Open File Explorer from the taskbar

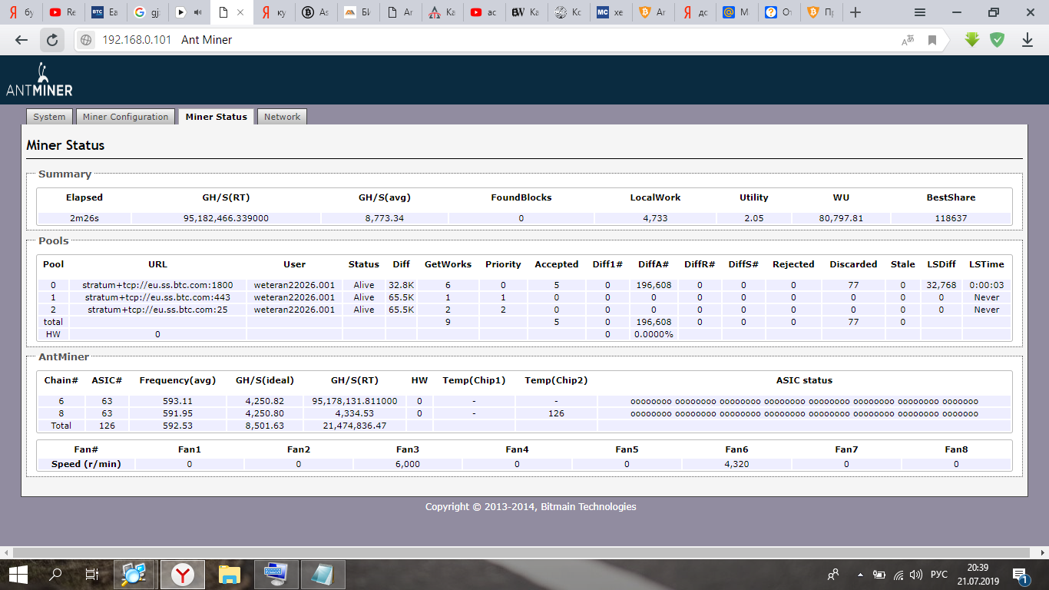[x=229, y=574]
